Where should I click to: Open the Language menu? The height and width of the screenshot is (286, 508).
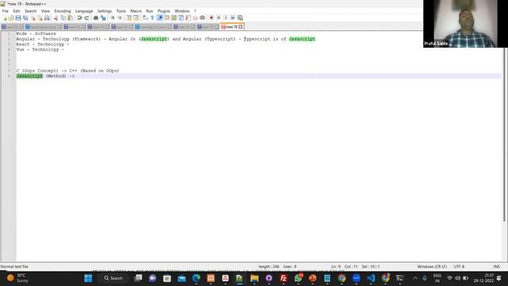tap(84, 11)
